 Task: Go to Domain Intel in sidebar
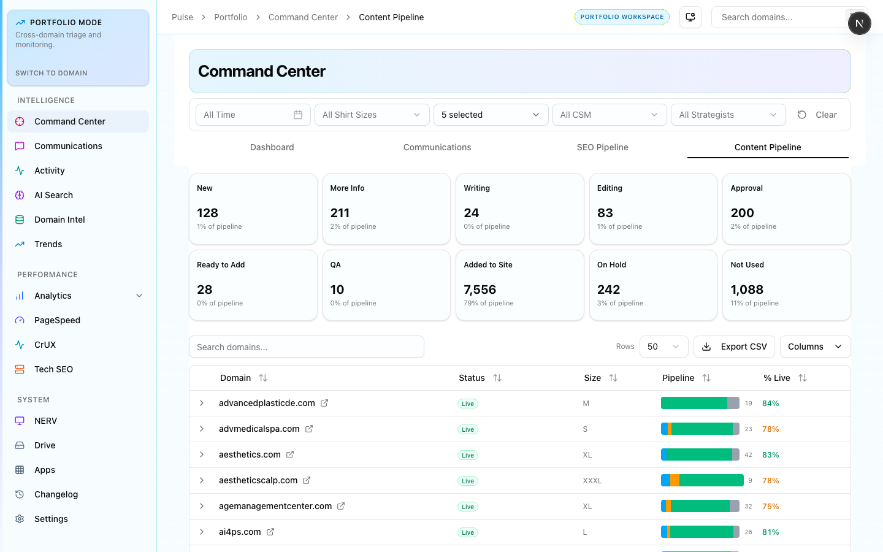coord(59,220)
